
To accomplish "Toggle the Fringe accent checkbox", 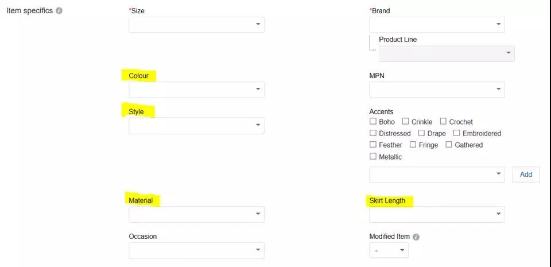I will 413,145.
